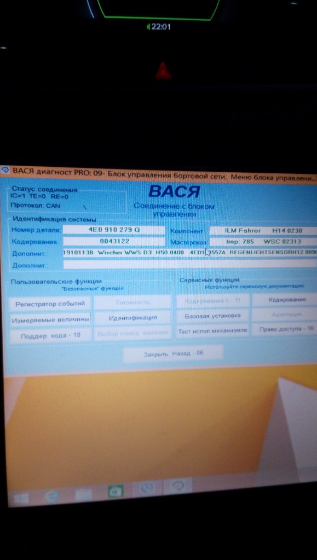The image size is (317, 560).
Task: Open Измеряемые величины
Action: pos(50,320)
